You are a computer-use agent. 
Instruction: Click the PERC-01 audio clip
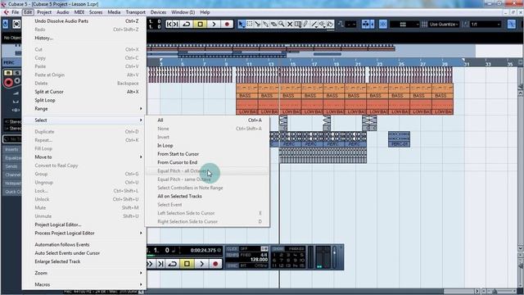click(x=399, y=139)
